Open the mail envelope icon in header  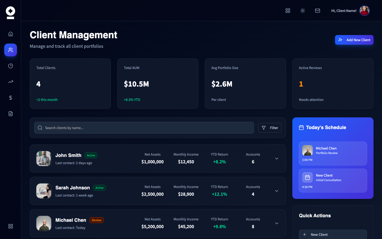pos(318,11)
